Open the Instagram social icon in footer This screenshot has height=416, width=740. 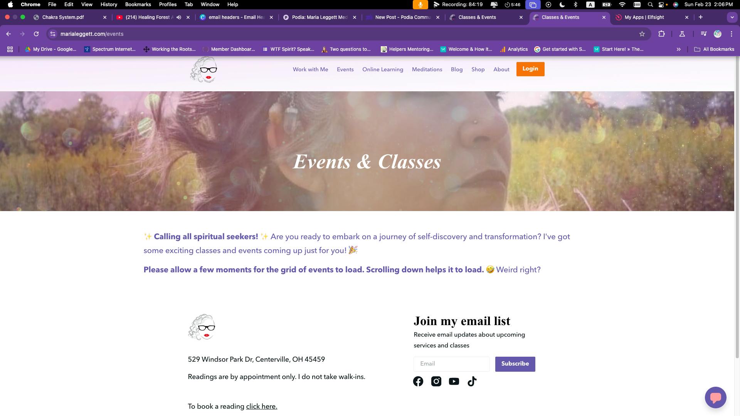[x=436, y=381]
